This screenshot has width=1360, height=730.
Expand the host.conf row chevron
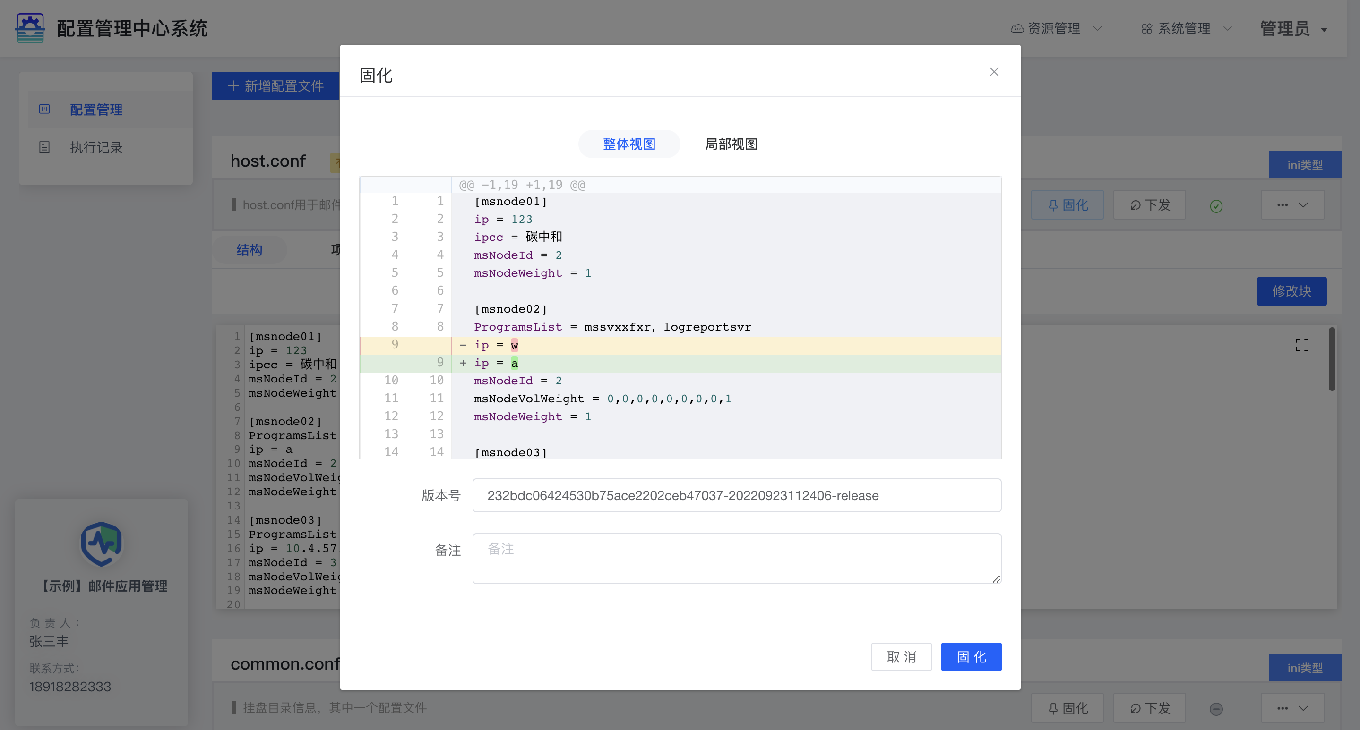pos(1303,204)
